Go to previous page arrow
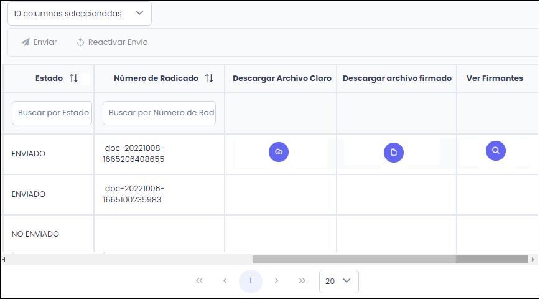 (x=225, y=281)
